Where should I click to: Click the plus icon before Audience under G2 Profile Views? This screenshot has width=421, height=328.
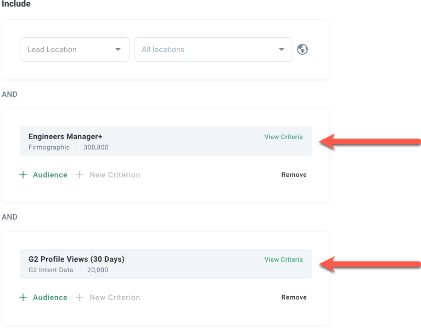point(23,297)
